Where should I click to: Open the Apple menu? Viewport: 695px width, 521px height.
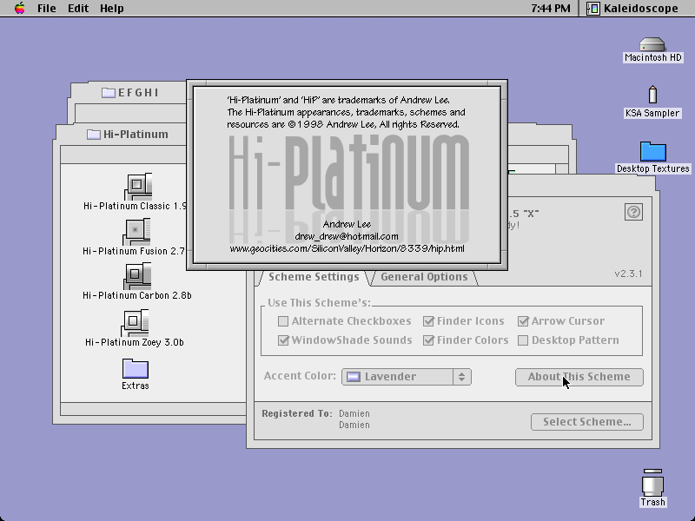pyautogui.click(x=19, y=8)
